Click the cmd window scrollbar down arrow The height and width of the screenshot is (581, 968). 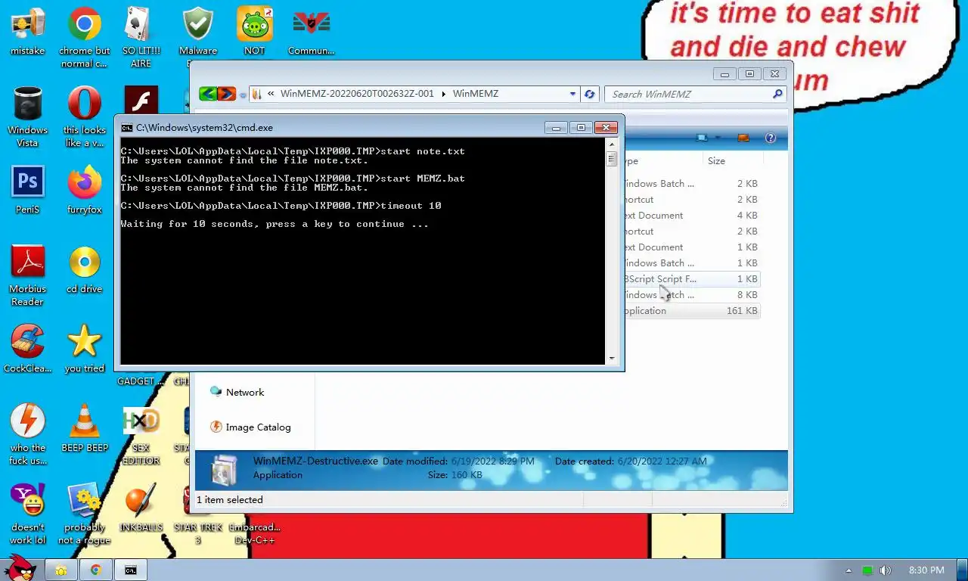click(x=612, y=359)
